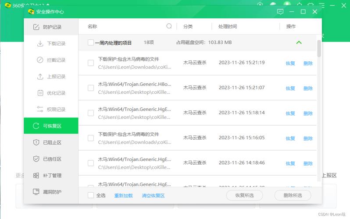Check the 一周内处理的项目 group checkbox
Screen dimensions: 350x219
point(91,42)
